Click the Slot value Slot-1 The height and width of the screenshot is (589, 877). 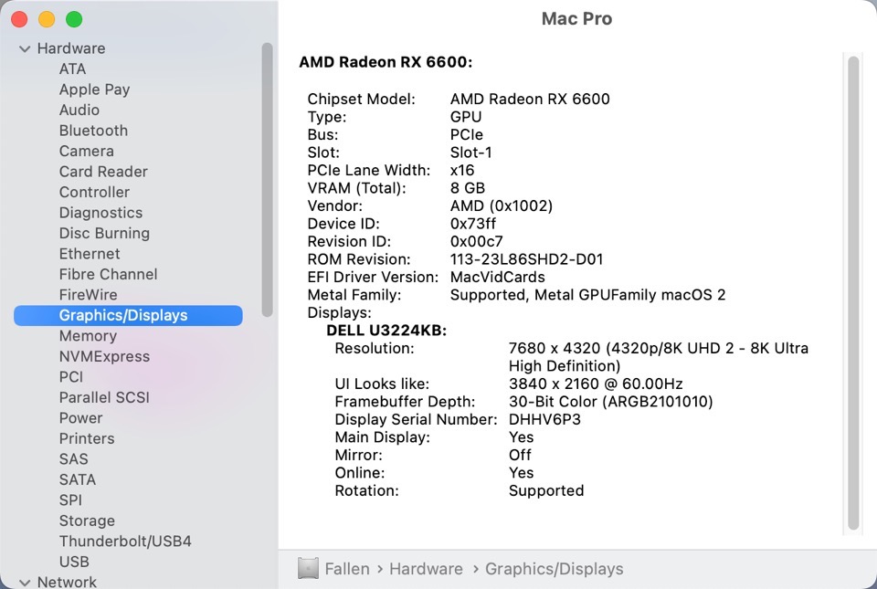[471, 153]
